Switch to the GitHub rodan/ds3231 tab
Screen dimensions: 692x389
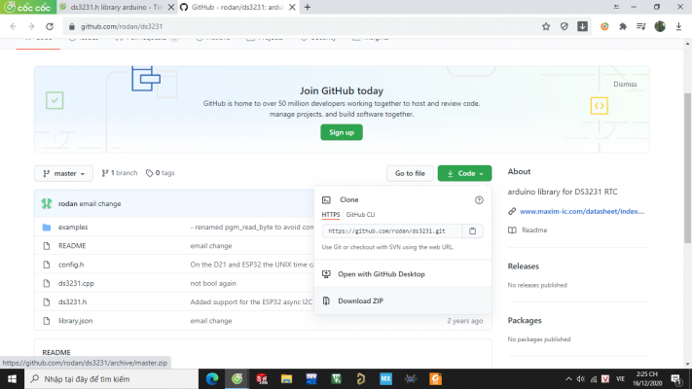tap(237, 7)
